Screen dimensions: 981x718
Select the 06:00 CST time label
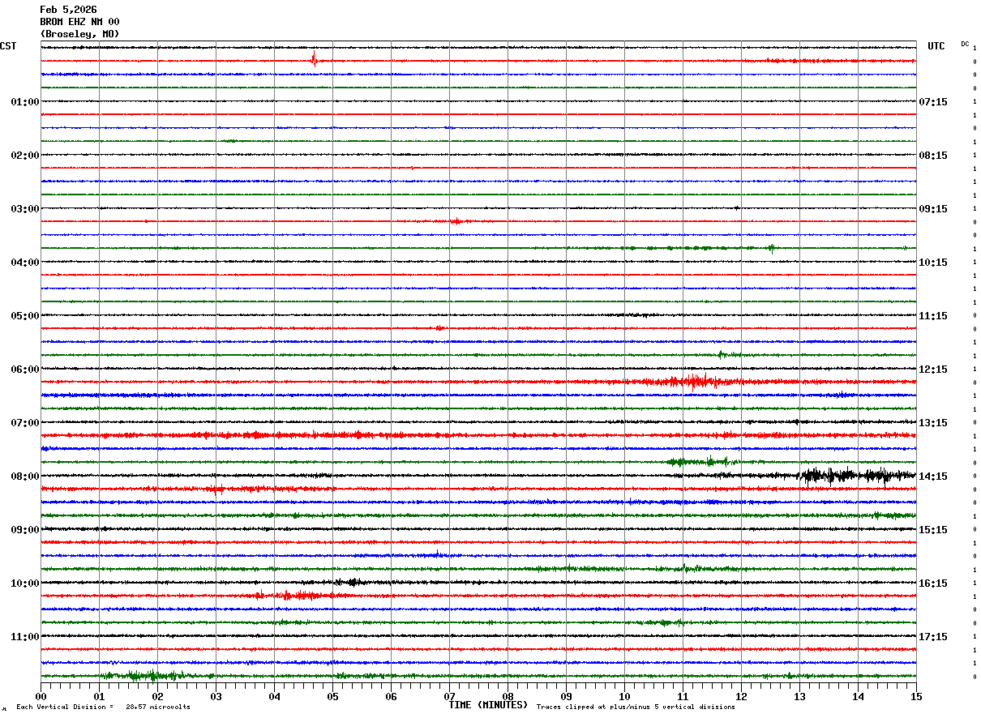(25, 370)
